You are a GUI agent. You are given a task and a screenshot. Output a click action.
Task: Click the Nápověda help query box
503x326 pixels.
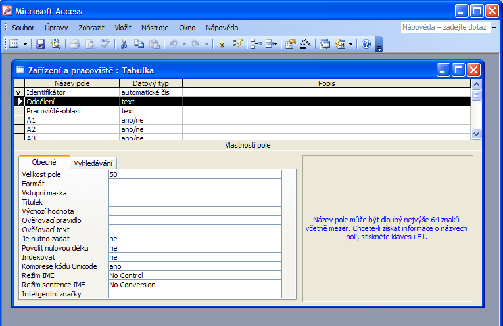click(x=446, y=27)
